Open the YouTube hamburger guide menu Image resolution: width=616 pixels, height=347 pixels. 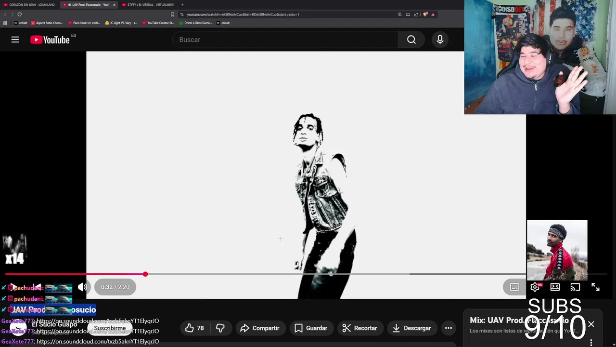15,40
